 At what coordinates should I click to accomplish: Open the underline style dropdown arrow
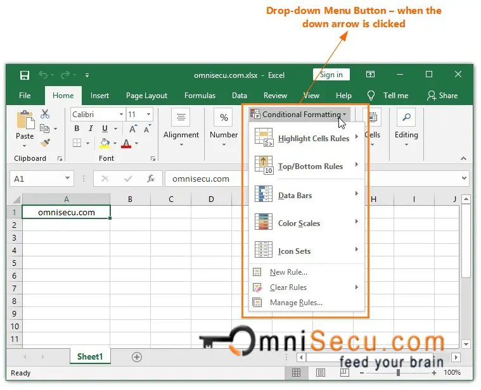point(115,129)
